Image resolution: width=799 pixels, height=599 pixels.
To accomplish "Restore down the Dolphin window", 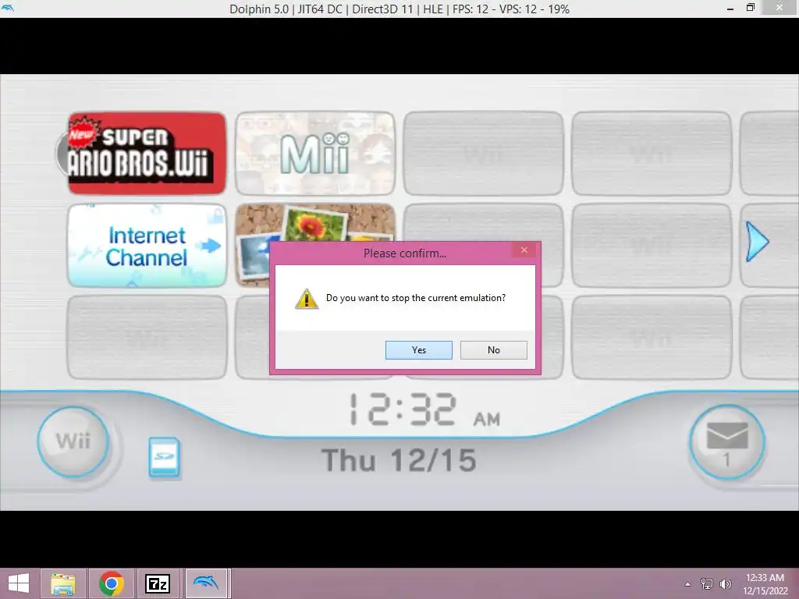I will (x=750, y=8).
